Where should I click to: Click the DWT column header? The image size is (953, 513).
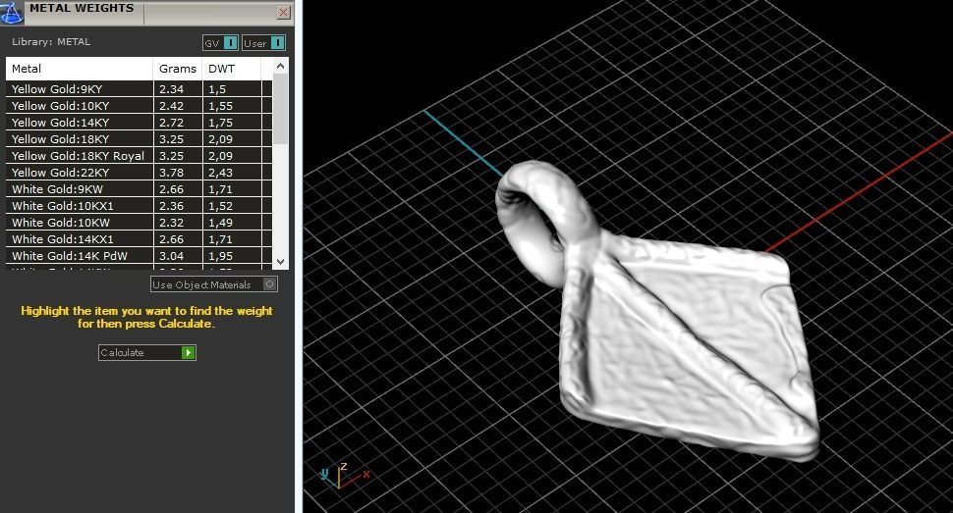(232, 69)
